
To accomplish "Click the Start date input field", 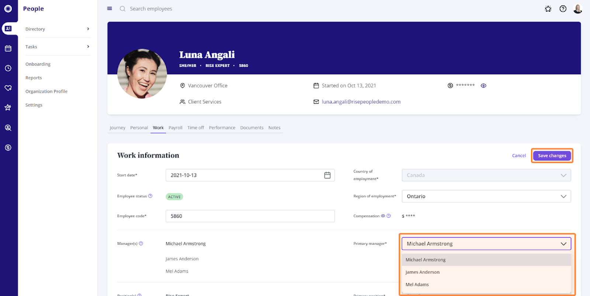I will 250,175.
